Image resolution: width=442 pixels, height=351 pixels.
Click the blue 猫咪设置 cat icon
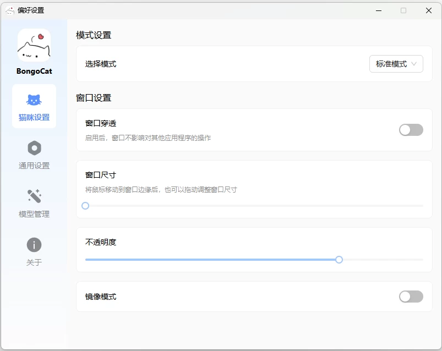coord(34,99)
